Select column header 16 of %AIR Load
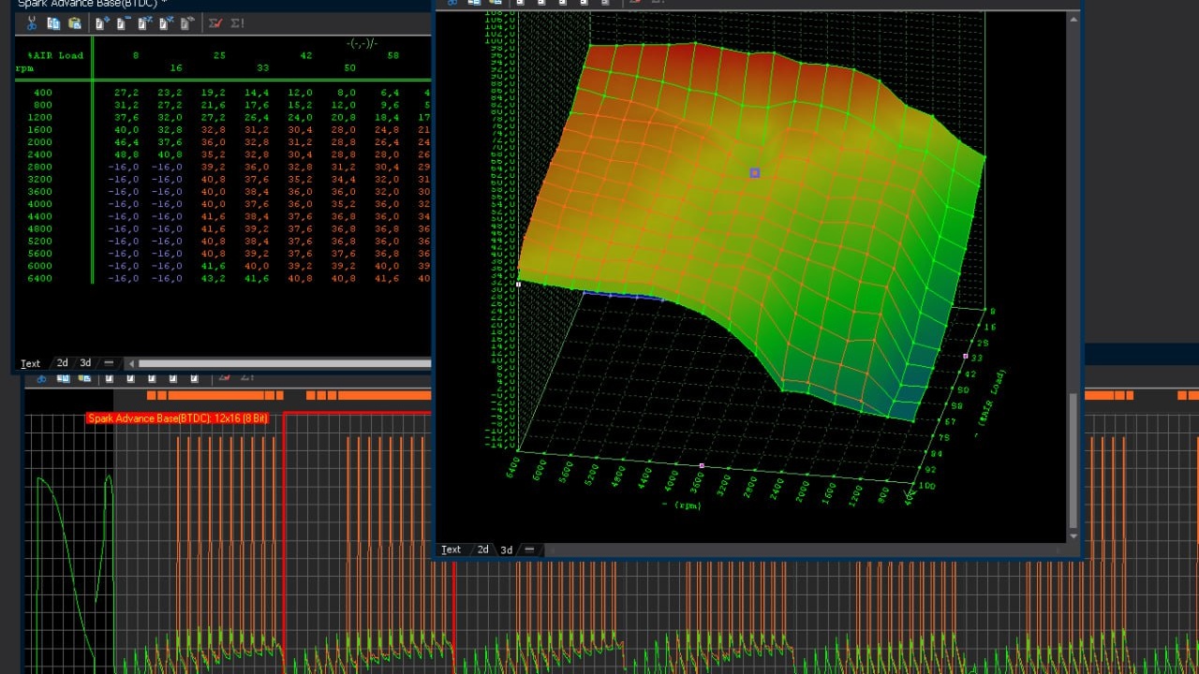Viewport: 1199px width, 674px height. click(x=176, y=67)
